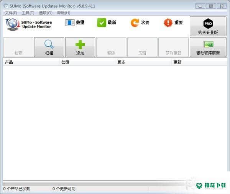The image size is (230, 194).
Task: Click the greyed-out 忽略 button
Action: pos(142,47)
